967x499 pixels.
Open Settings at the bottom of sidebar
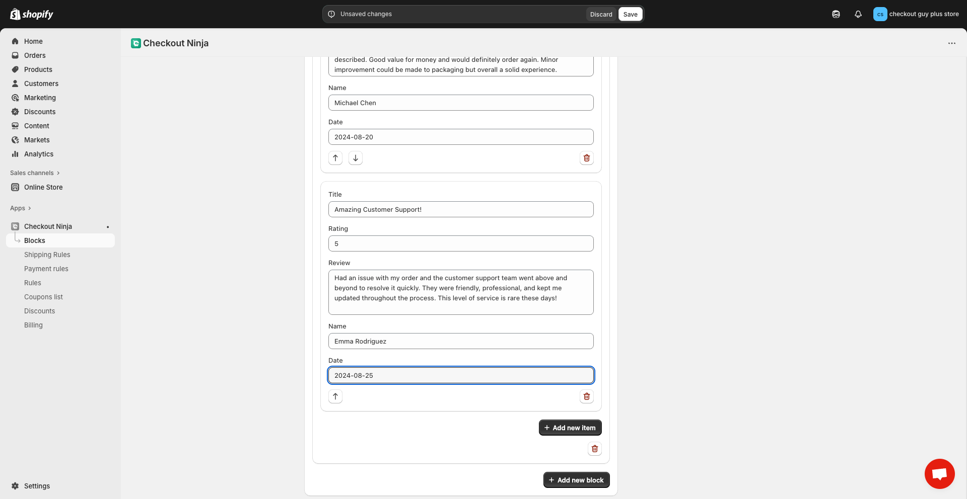37,486
